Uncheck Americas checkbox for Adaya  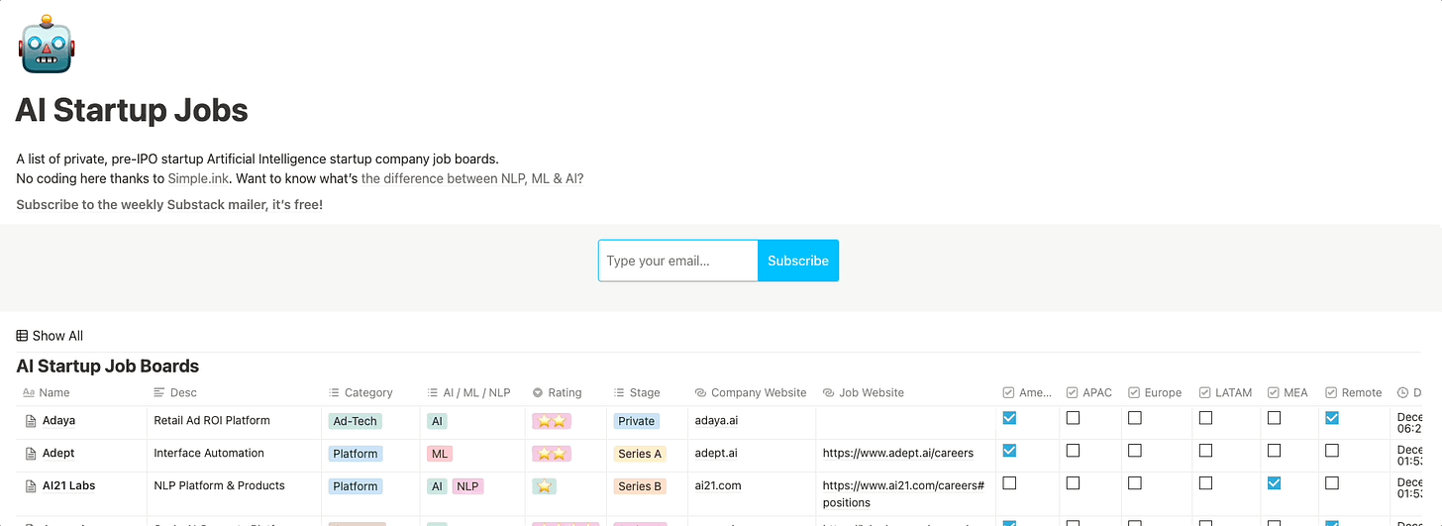pyautogui.click(x=1009, y=418)
